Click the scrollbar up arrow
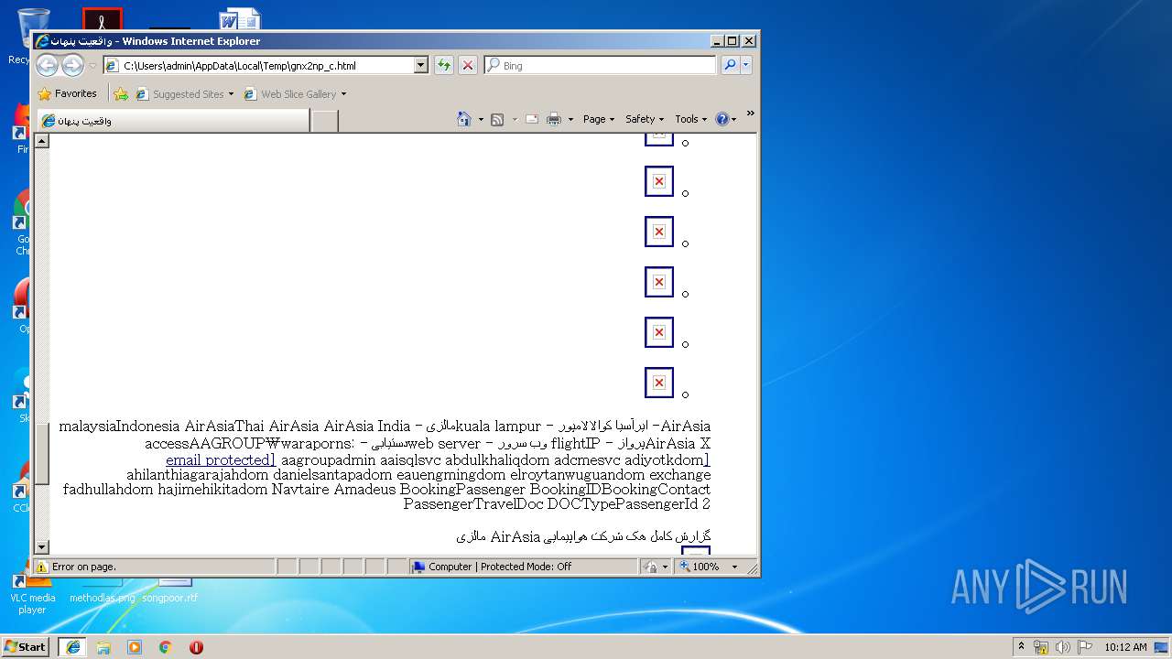 point(41,141)
